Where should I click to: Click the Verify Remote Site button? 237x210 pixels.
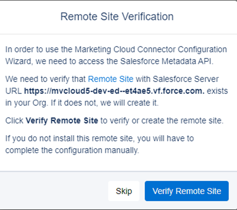coord(187,191)
